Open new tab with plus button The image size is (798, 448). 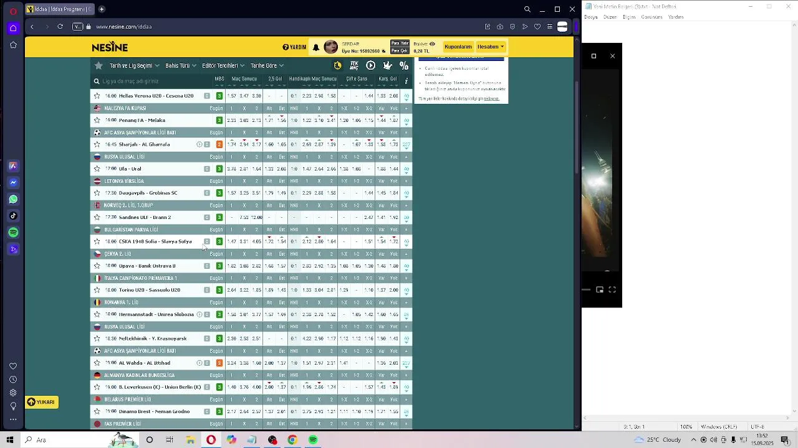pos(102,9)
